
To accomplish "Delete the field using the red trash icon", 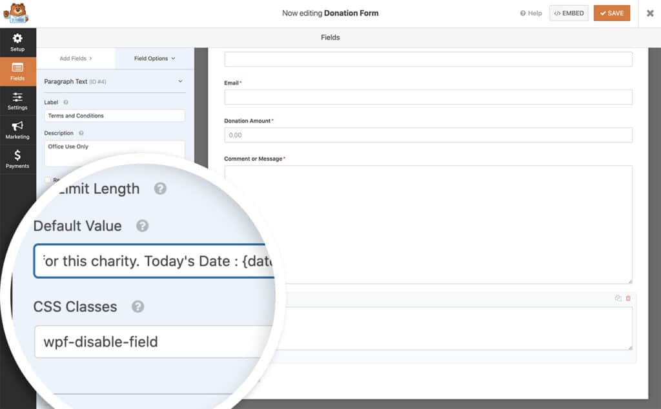I will click(628, 297).
